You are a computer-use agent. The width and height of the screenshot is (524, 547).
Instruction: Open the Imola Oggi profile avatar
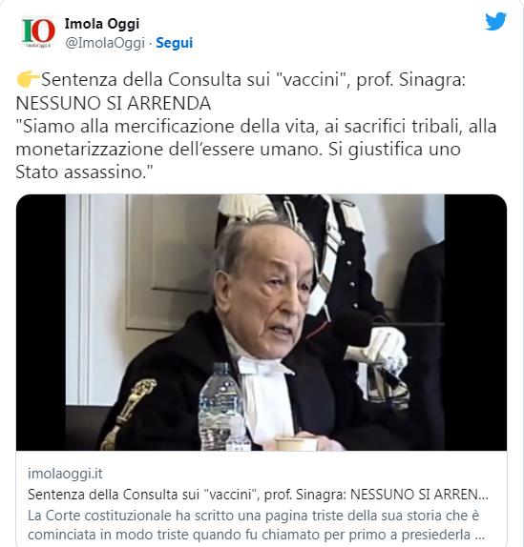[38, 32]
